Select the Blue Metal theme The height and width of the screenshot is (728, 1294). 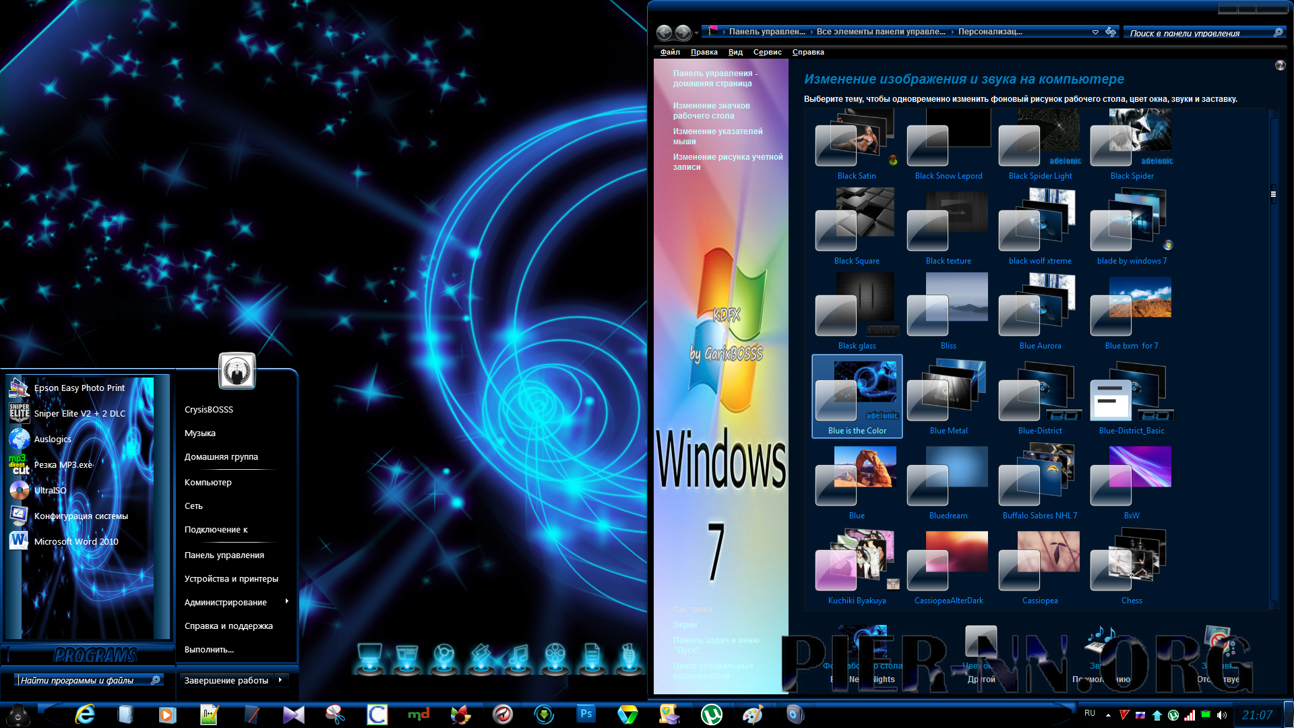pyautogui.click(x=948, y=398)
